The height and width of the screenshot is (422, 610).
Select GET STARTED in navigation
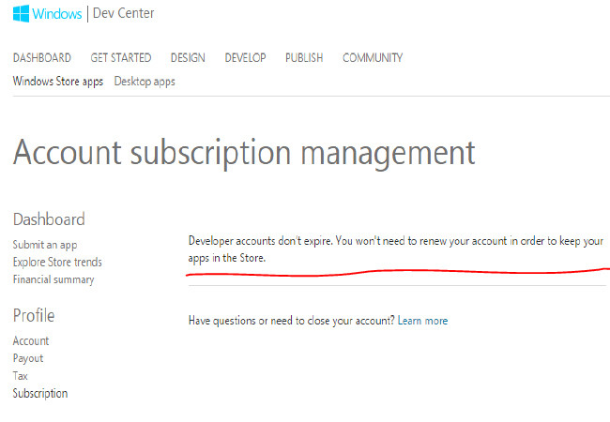point(121,58)
